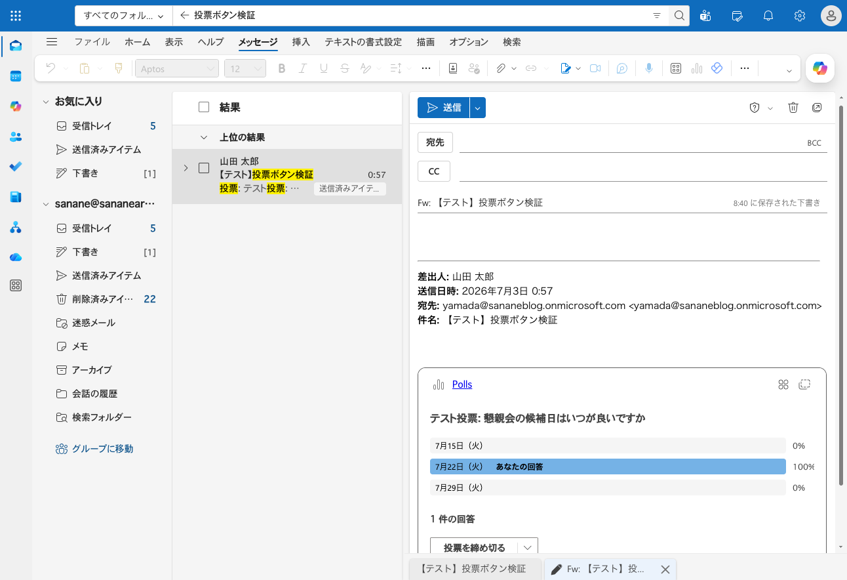
Task: Collapse the 上位の結果 group
Action: pos(203,138)
